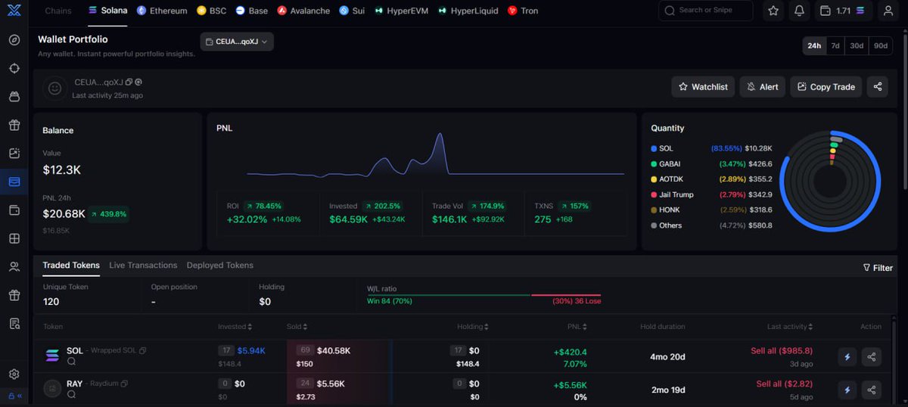This screenshot has height=407, width=908.
Task: Click share icon in RAY row
Action: tap(872, 390)
